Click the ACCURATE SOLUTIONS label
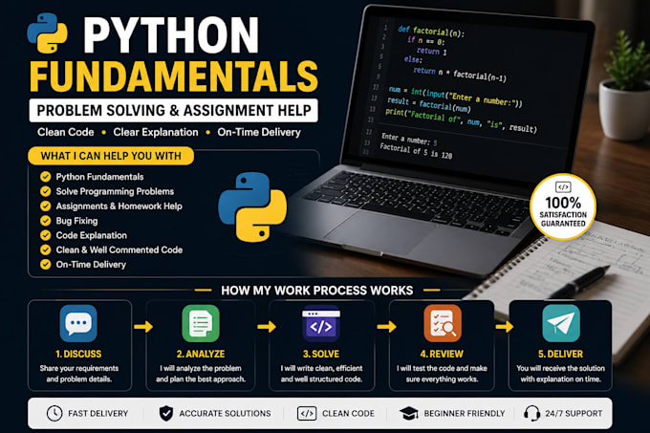The height and width of the screenshot is (433, 650). (225, 414)
